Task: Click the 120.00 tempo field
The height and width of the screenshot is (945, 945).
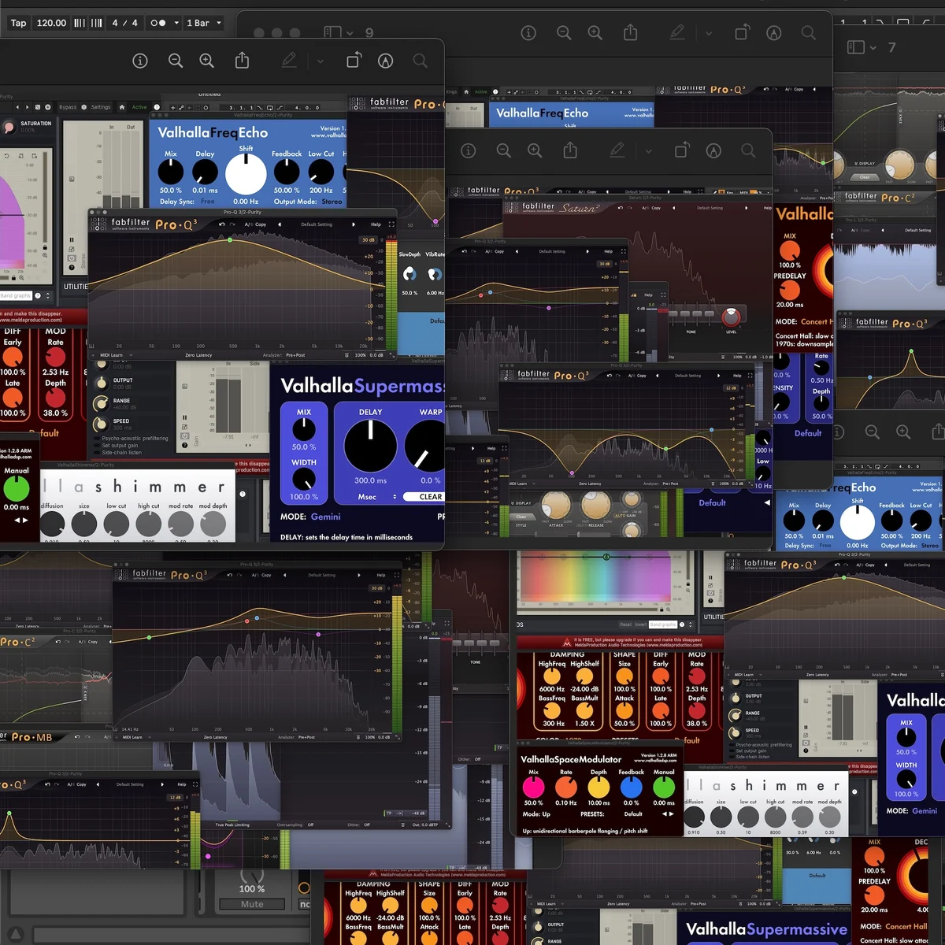Action: coord(51,23)
